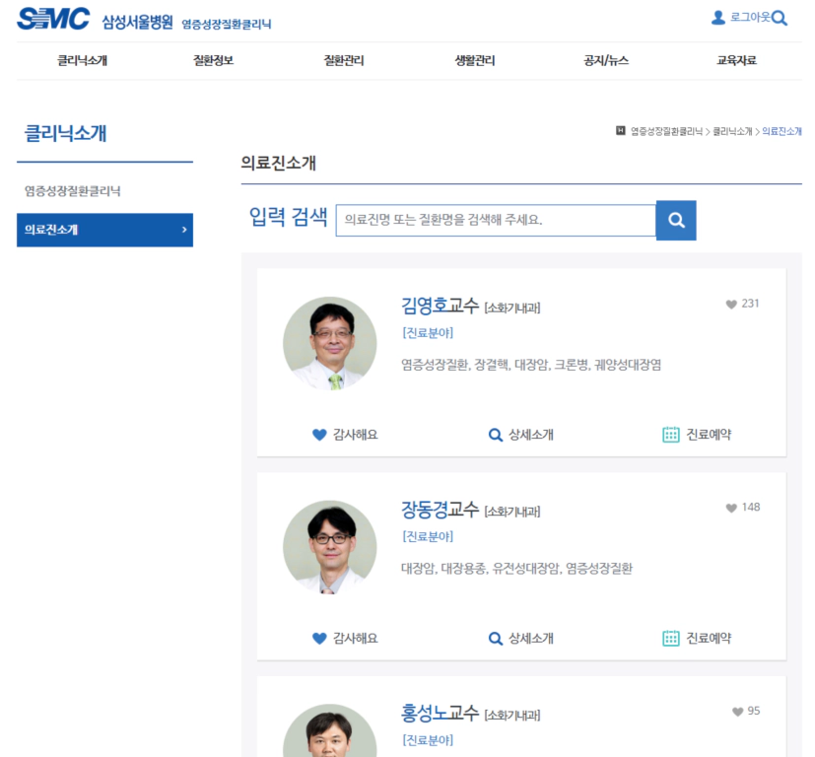Open 홍성노교수 name link
Viewport: 815px width, 757px height.
pos(440,714)
